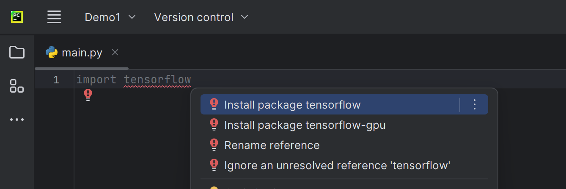The width and height of the screenshot is (566, 189).
Task: Click the error bulb in the editor
Action: tap(88, 95)
